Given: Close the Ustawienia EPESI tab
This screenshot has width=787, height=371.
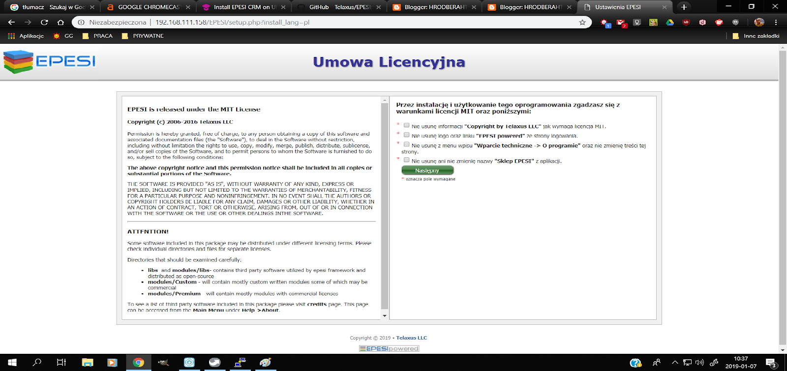Looking at the screenshot, I should tap(665, 7).
